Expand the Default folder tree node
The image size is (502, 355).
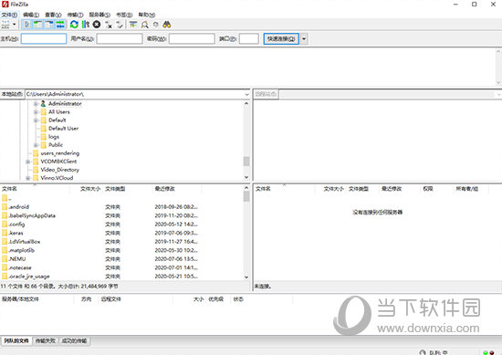click(x=36, y=120)
